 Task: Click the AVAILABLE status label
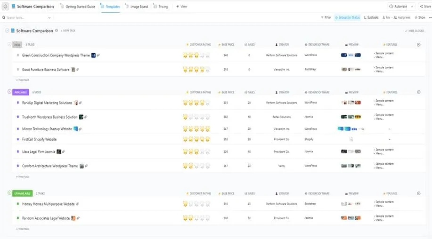(21, 92)
